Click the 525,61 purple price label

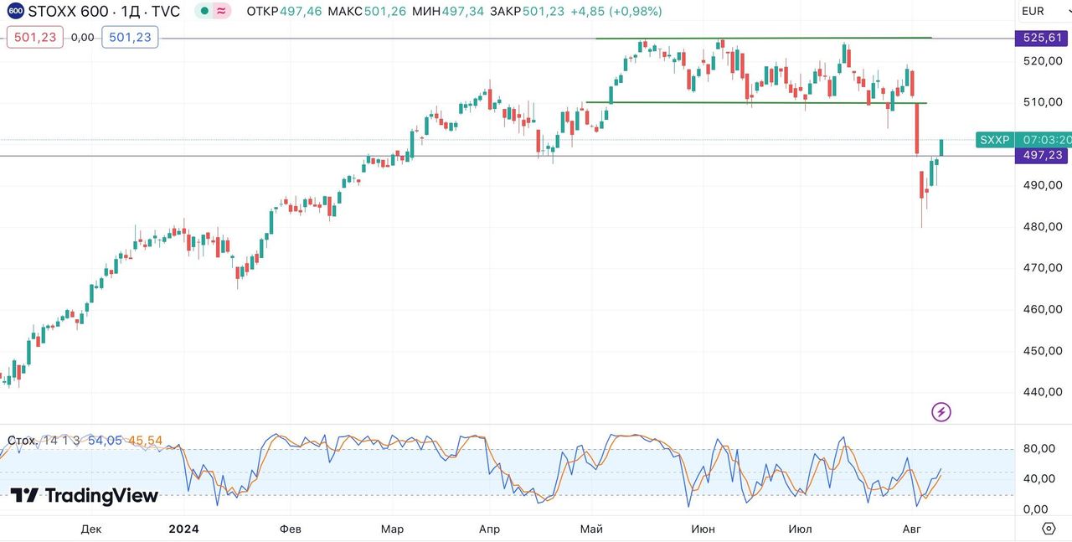tap(1040, 38)
